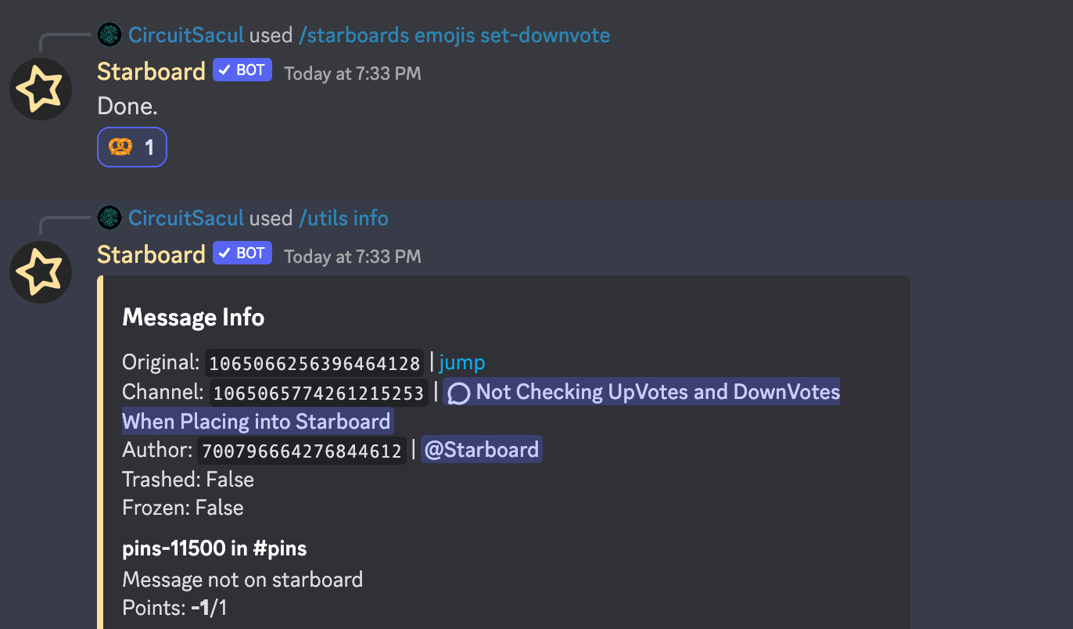
Task: Click the "Message not on starboard" text
Action: pos(242,580)
